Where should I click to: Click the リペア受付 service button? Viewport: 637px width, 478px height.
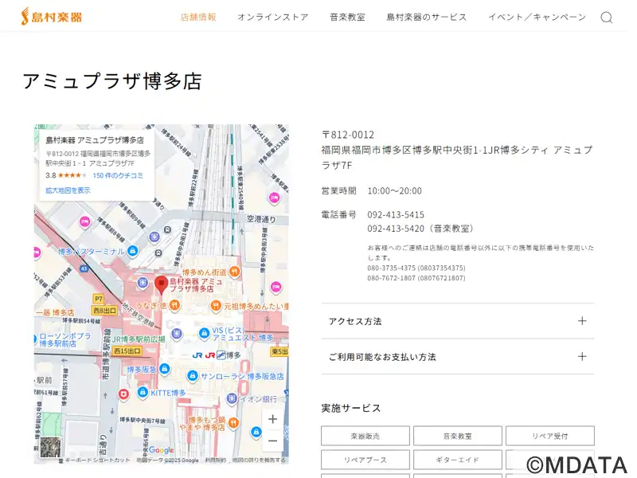pyautogui.click(x=549, y=436)
